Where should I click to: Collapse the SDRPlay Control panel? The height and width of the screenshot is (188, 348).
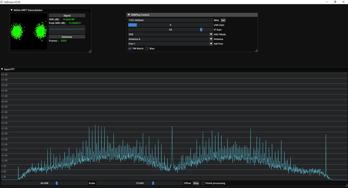point(129,15)
